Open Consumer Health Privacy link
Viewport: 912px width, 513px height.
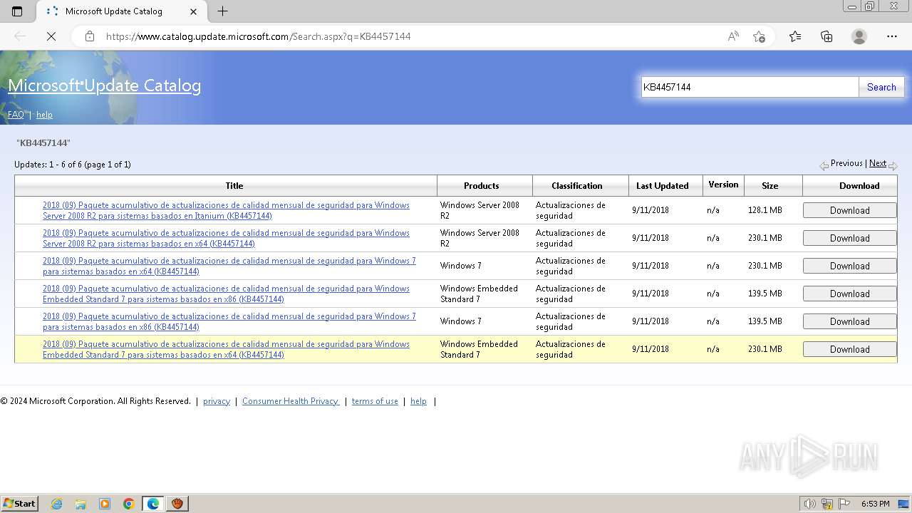pyautogui.click(x=291, y=401)
